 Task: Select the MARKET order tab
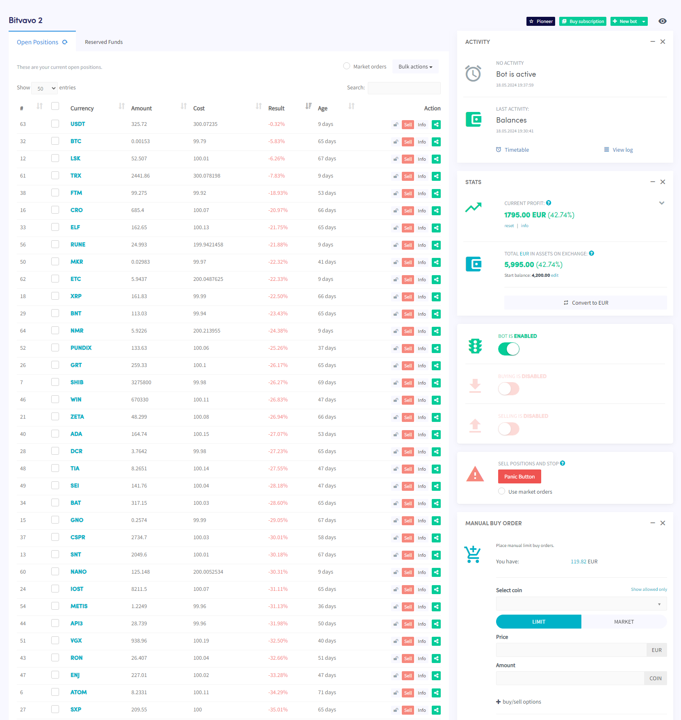pos(624,622)
